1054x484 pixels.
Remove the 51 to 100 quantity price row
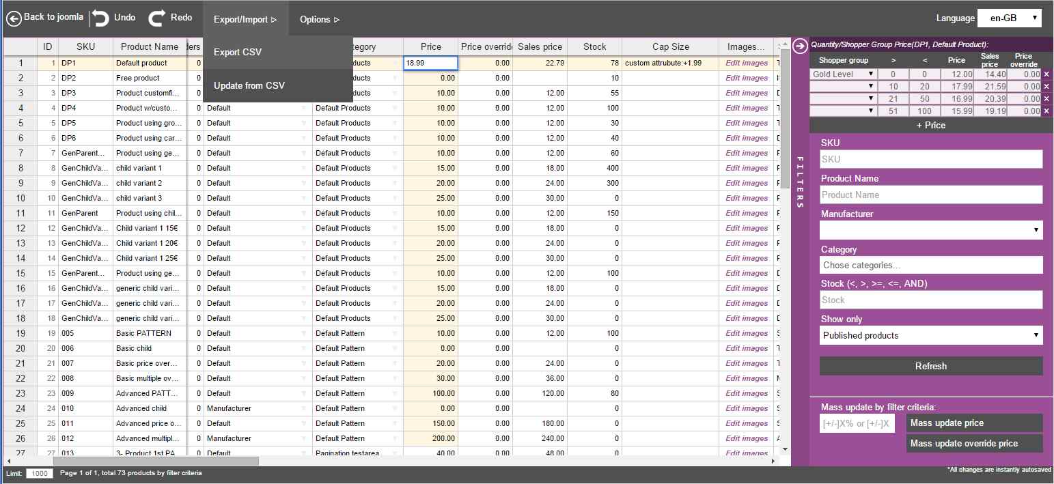tap(1046, 111)
